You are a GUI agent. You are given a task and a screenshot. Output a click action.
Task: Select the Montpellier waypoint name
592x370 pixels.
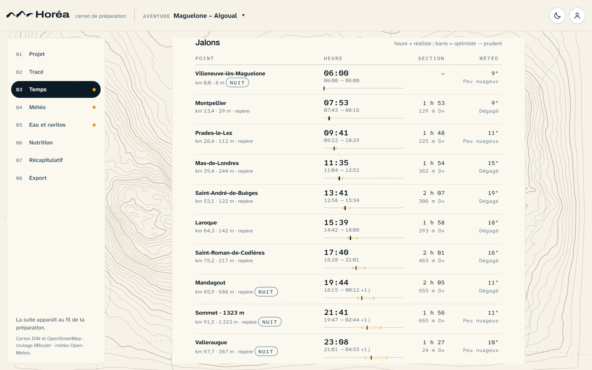click(210, 103)
